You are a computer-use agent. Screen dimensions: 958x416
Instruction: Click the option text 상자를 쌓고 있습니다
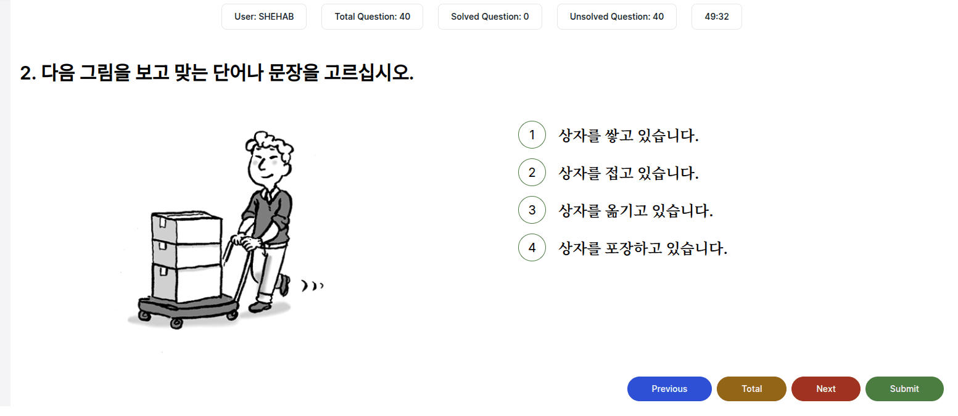pyautogui.click(x=628, y=136)
